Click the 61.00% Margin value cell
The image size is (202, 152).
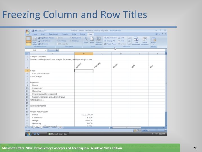pos(84,120)
